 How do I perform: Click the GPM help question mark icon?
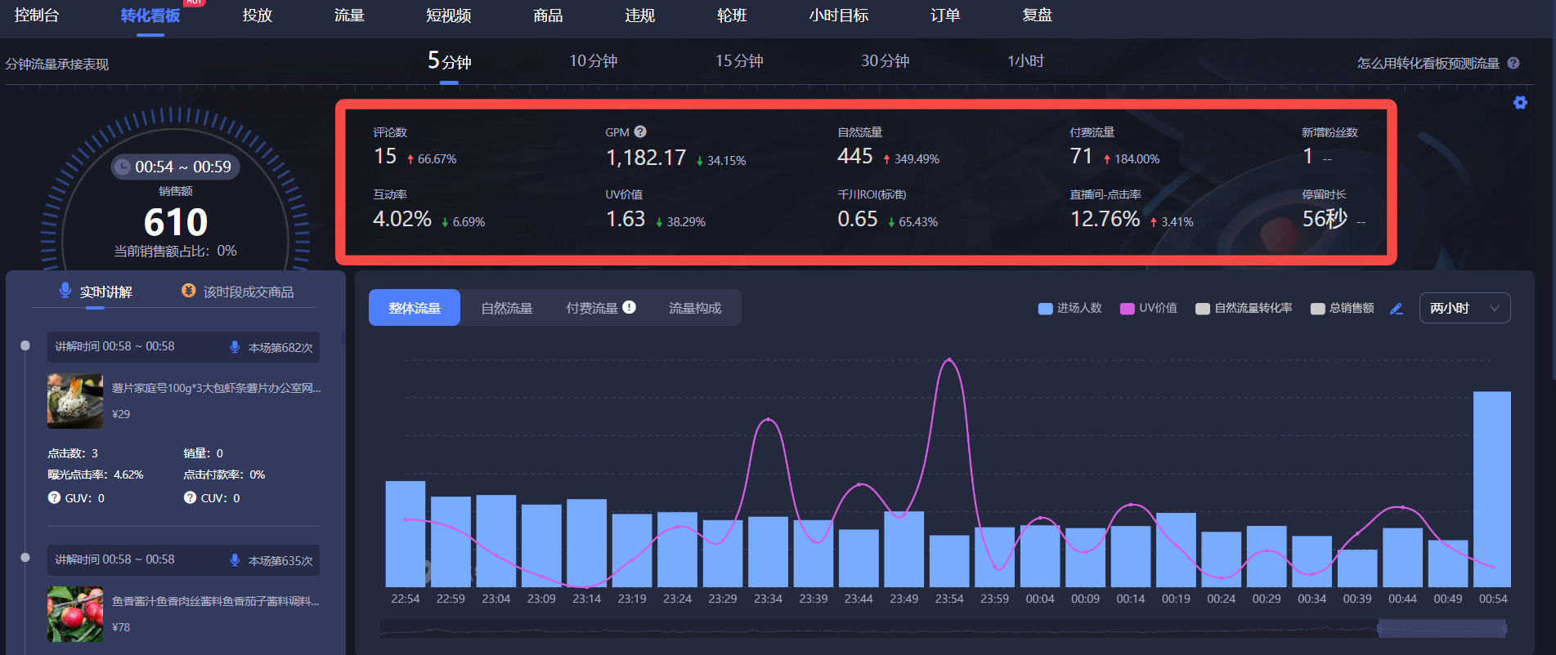click(x=640, y=131)
